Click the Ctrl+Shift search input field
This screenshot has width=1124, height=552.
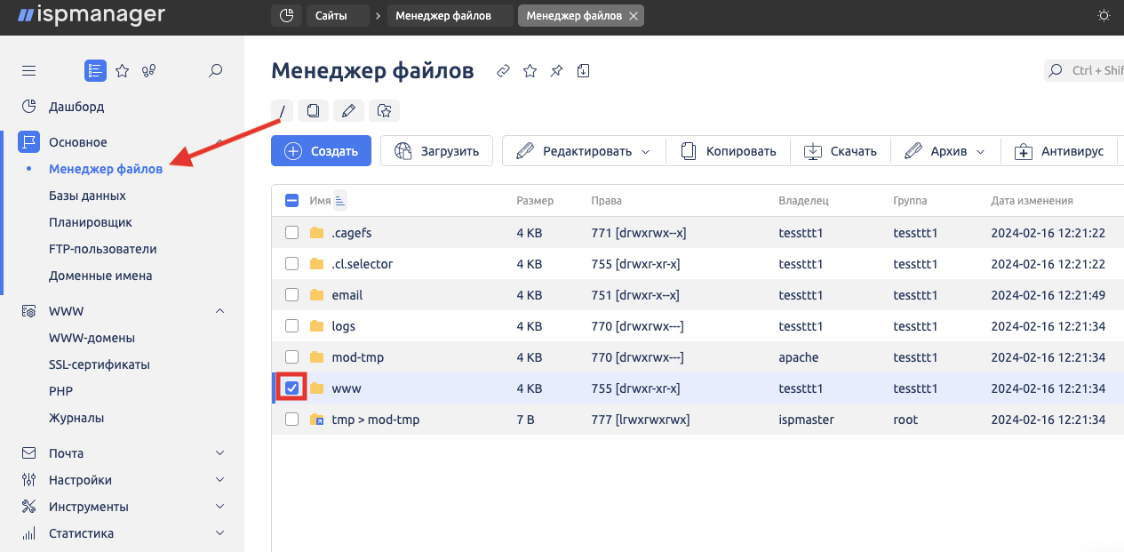(x=1093, y=71)
